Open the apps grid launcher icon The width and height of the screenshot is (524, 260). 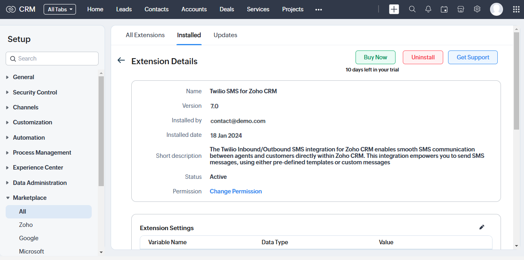[x=516, y=9]
